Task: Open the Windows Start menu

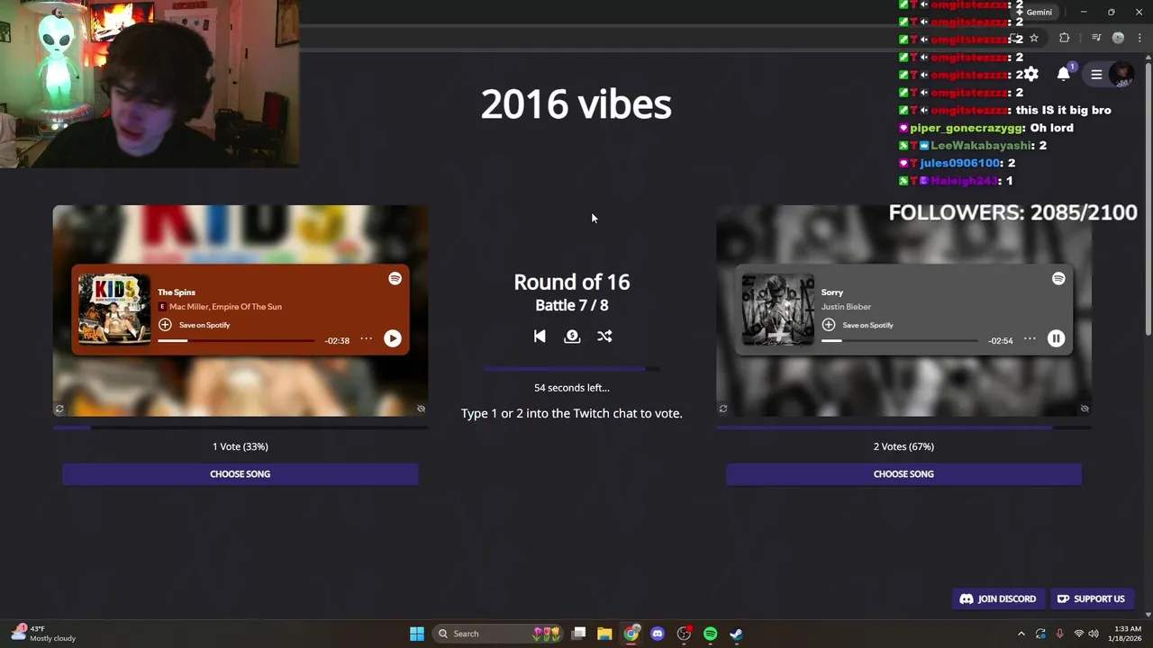Action: pos(417,634)
